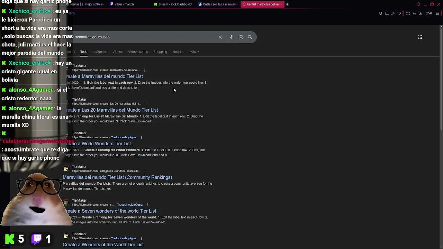The height and width of the screenshot is (249, 443).
Task: Click TierMaker favicon of Seven wonders result
Action: 66,202
